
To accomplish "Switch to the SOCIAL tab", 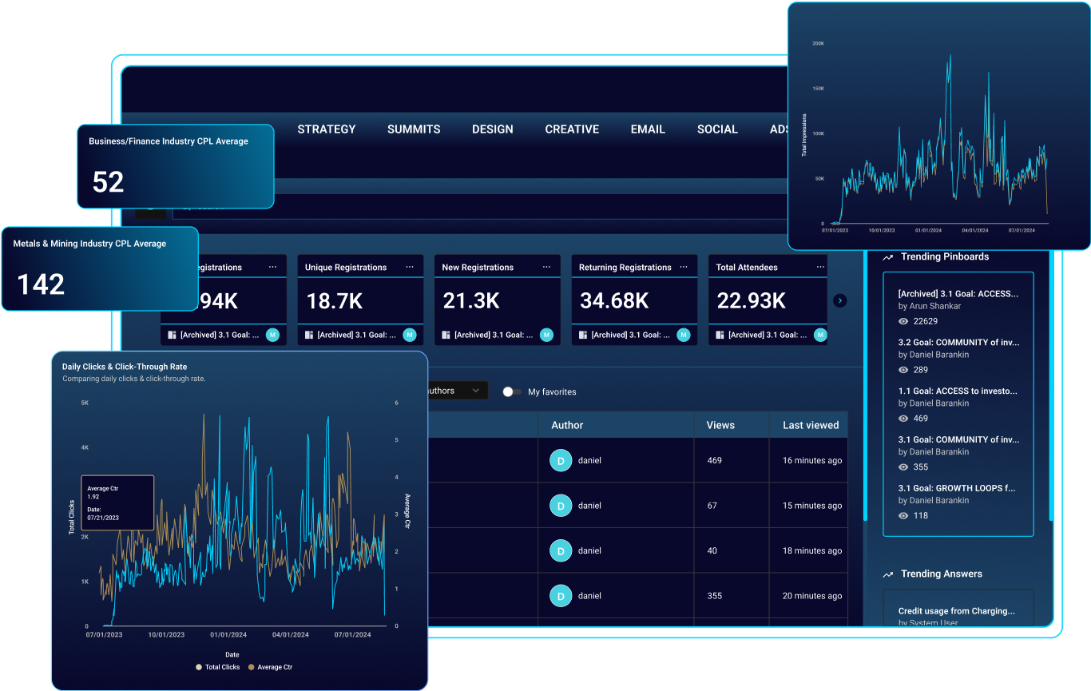I will tap(716, 129).
